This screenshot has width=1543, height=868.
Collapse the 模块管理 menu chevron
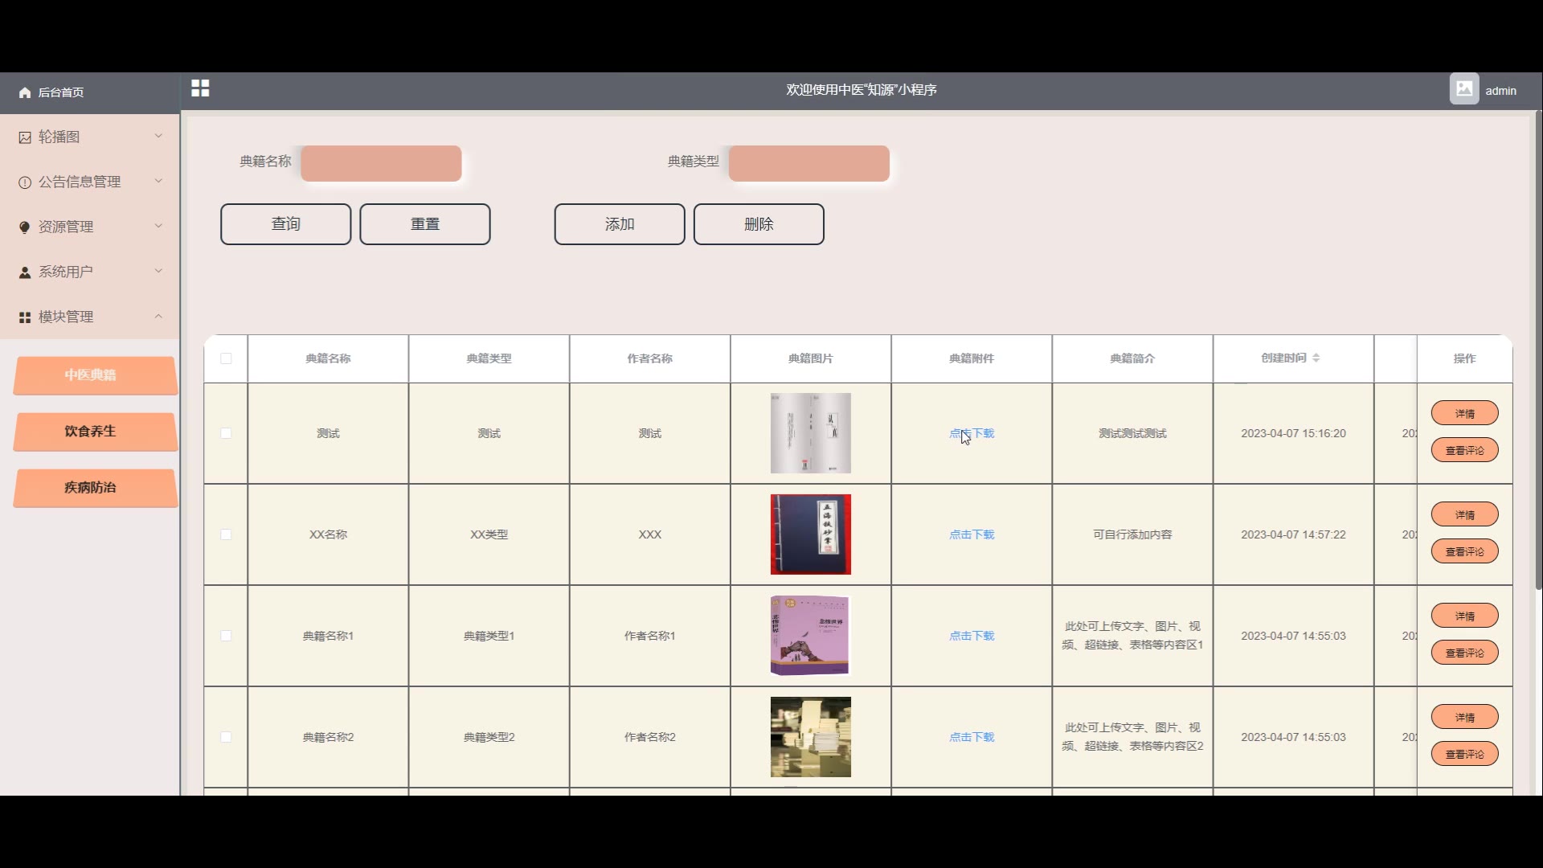click(x=158, y=316)
